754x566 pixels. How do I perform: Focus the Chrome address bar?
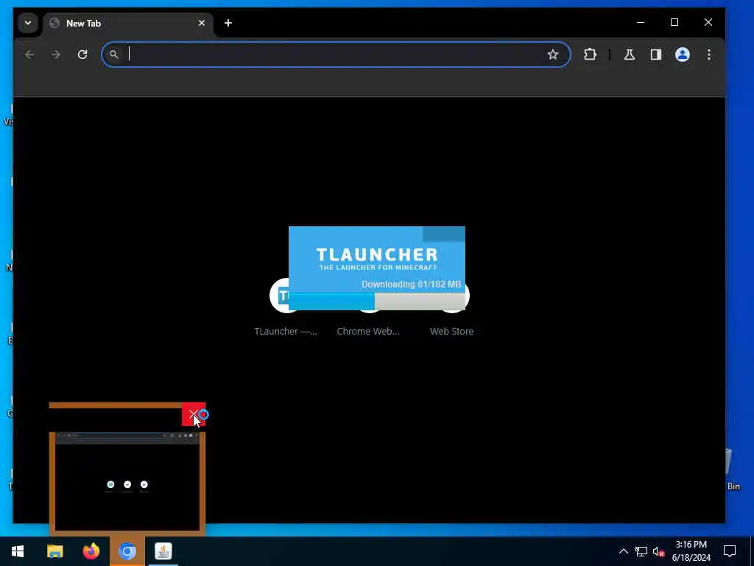point(336,55)
